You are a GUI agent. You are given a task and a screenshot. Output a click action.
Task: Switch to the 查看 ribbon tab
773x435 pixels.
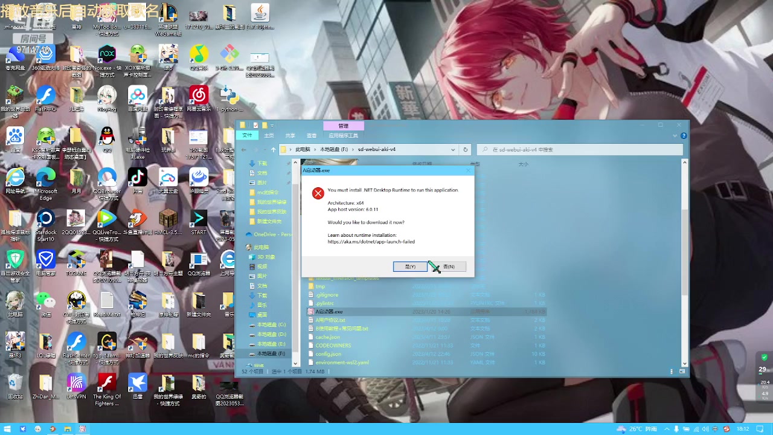tap(312, 135)
